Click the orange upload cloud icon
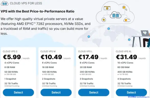This screenshot has width=150, height=98. point(127,20)
